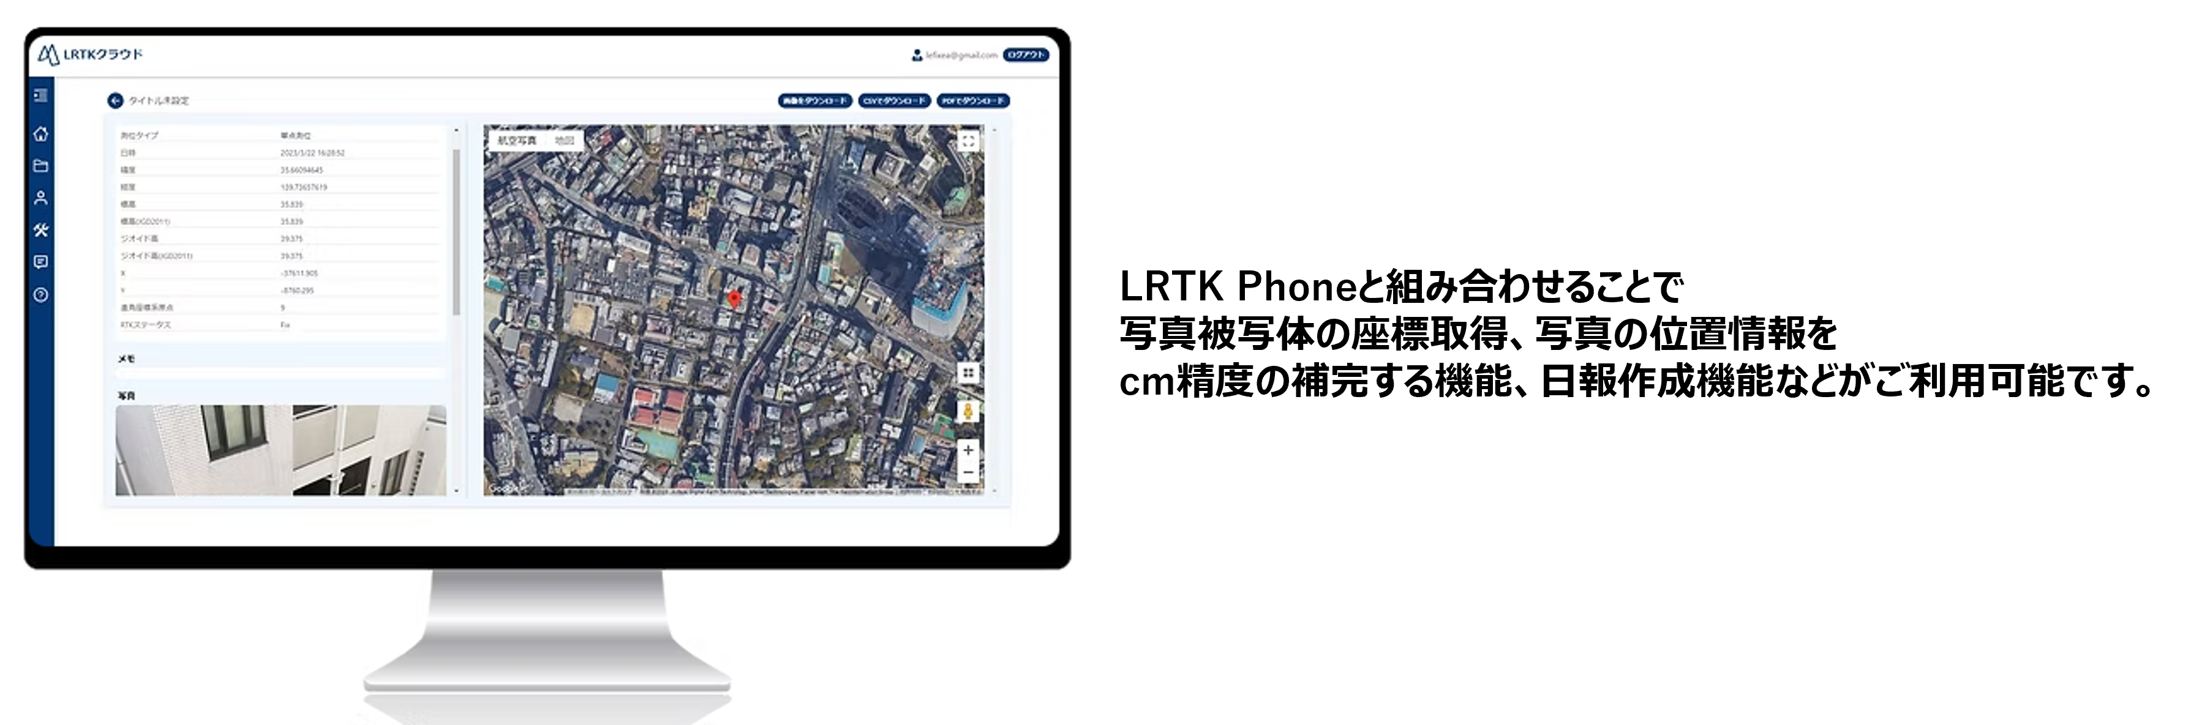The image size is (2191, 725).
Task: Open the tools wrench-hammer sidebar icon
Action: coord(40,230)
